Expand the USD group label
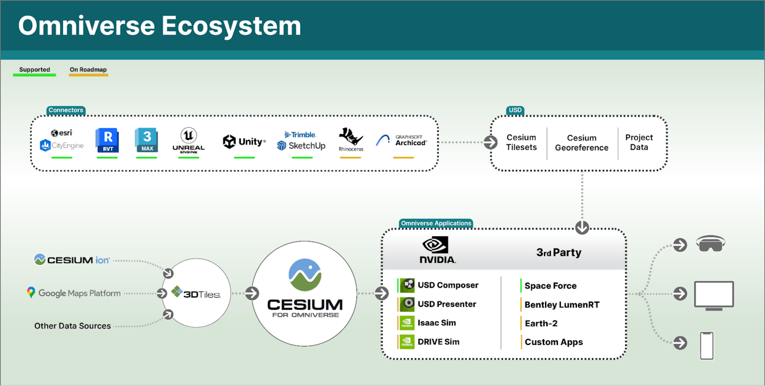Viewport: 765px width, 386px height. click(x=514, y=110)
